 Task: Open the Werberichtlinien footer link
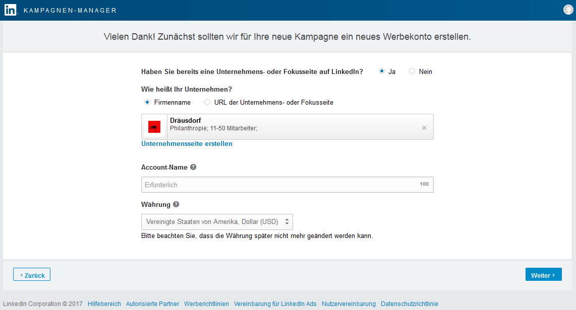[206, 304]
